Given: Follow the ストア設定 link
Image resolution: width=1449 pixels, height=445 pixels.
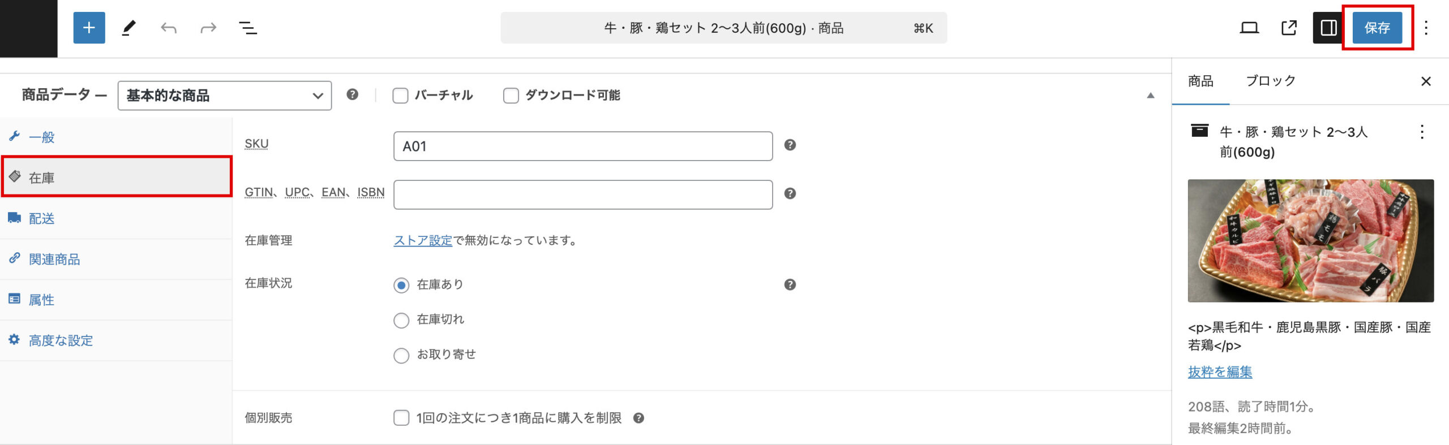Looking at the screenshot, I should click(423, 240).
